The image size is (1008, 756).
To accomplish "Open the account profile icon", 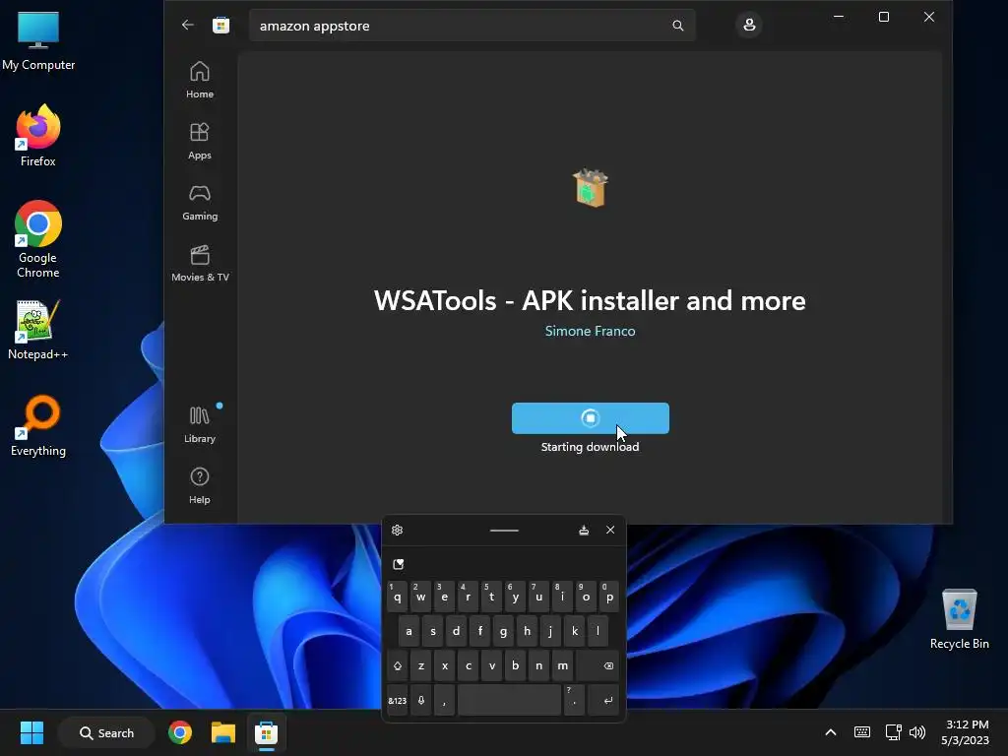I will tap(749, 25).
